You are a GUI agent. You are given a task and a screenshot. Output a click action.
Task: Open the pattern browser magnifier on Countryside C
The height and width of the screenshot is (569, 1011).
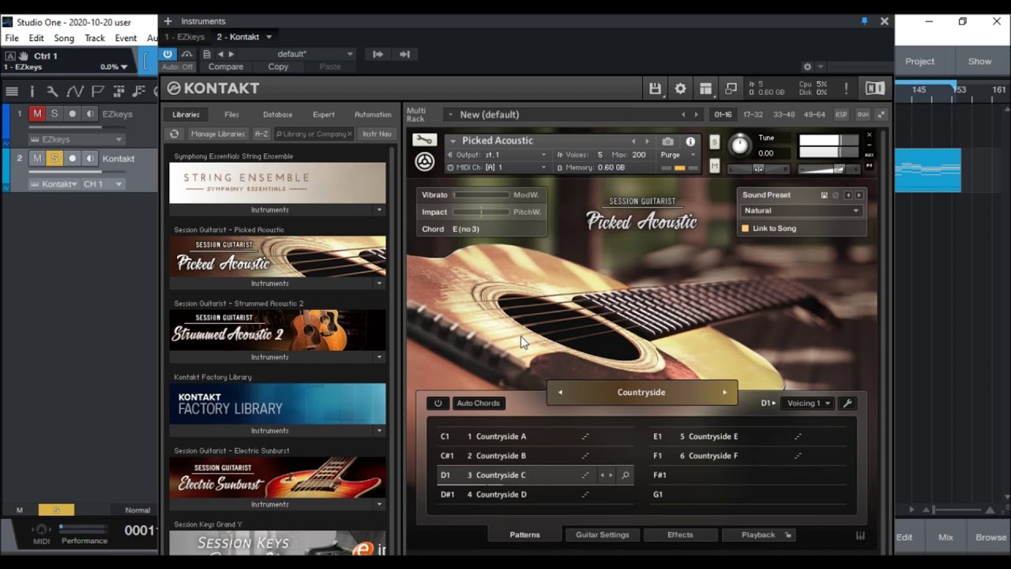pyautogui.click(x=625, y=476)
